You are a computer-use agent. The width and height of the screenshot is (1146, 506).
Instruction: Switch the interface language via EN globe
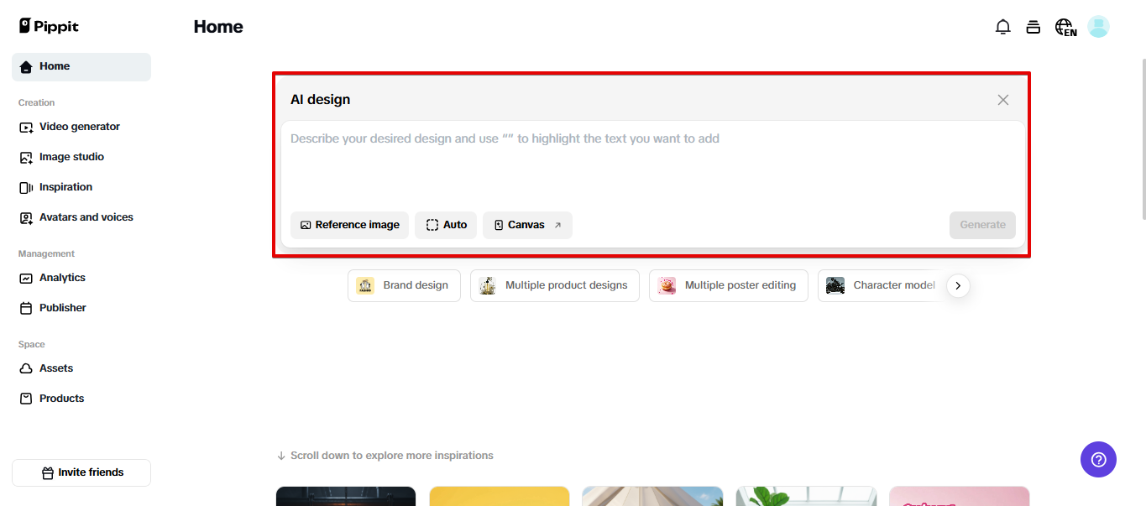pyautogui.click(x=1064, y=26)
